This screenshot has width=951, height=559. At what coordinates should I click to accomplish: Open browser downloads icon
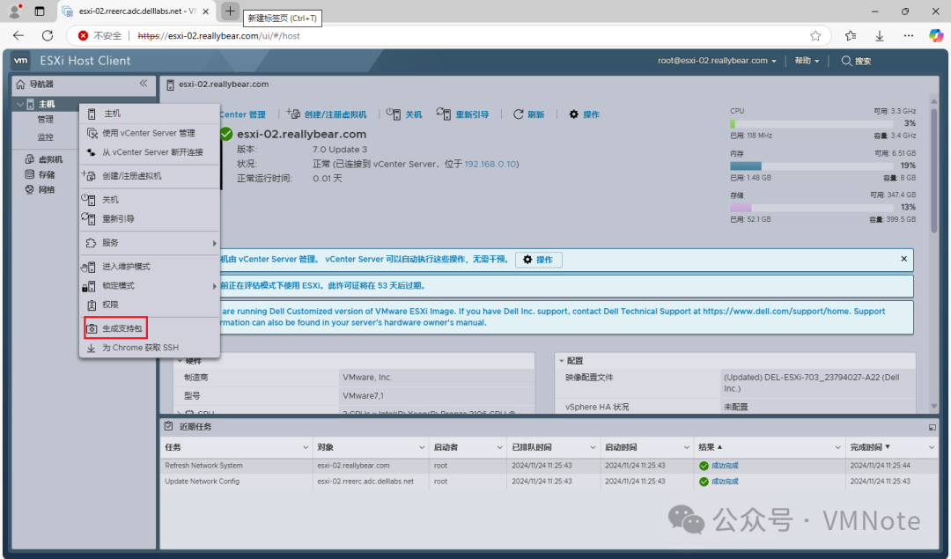point(880,36)
